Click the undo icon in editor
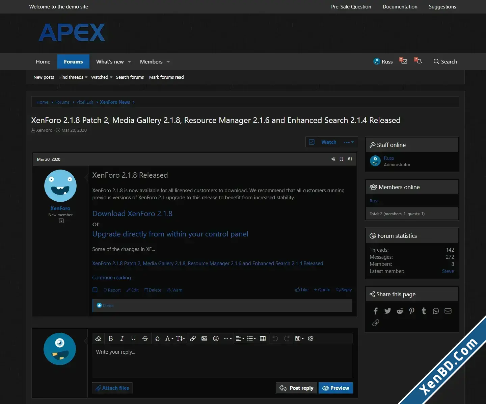The height and width of the screenshot is (404, 486). click(x=275, y=338)
